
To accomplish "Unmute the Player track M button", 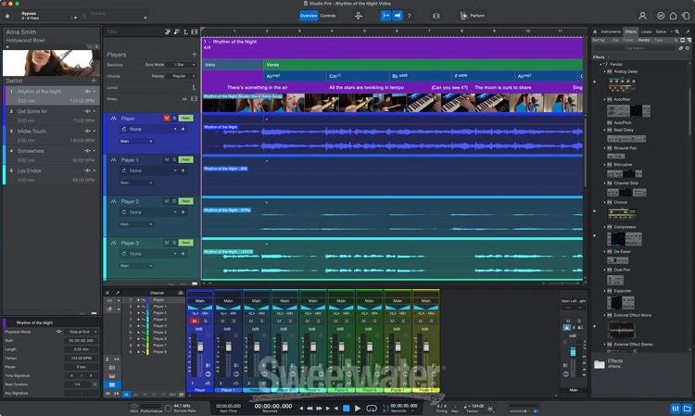I will [167, 119].
